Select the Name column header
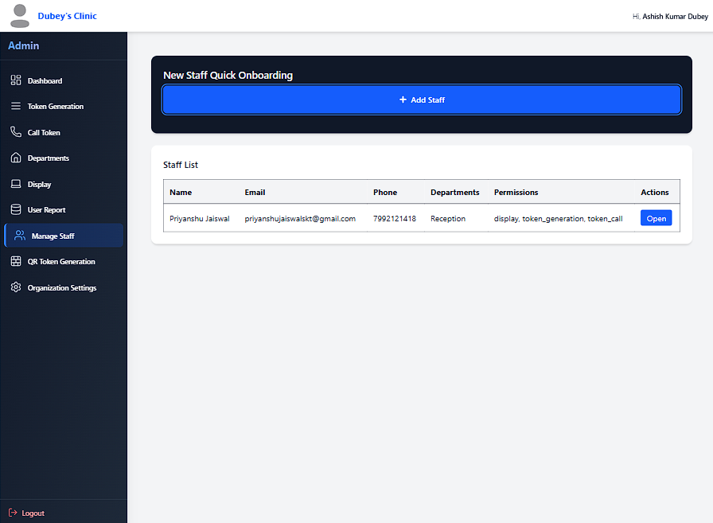 tap(181, 192)
